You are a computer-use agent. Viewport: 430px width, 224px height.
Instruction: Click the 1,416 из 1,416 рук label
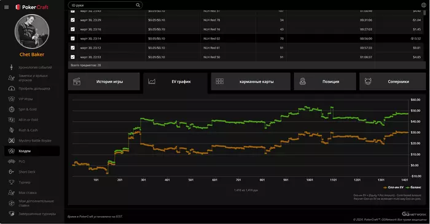246,190
